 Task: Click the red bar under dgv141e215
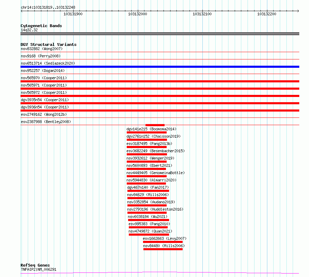click(147, 132)
